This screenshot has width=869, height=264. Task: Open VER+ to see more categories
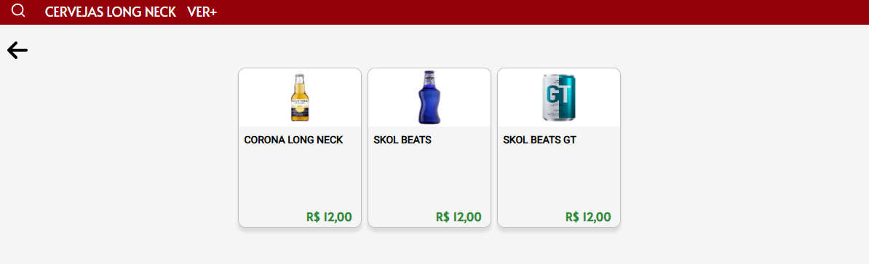pyautogui.click(x=202, y=12)
